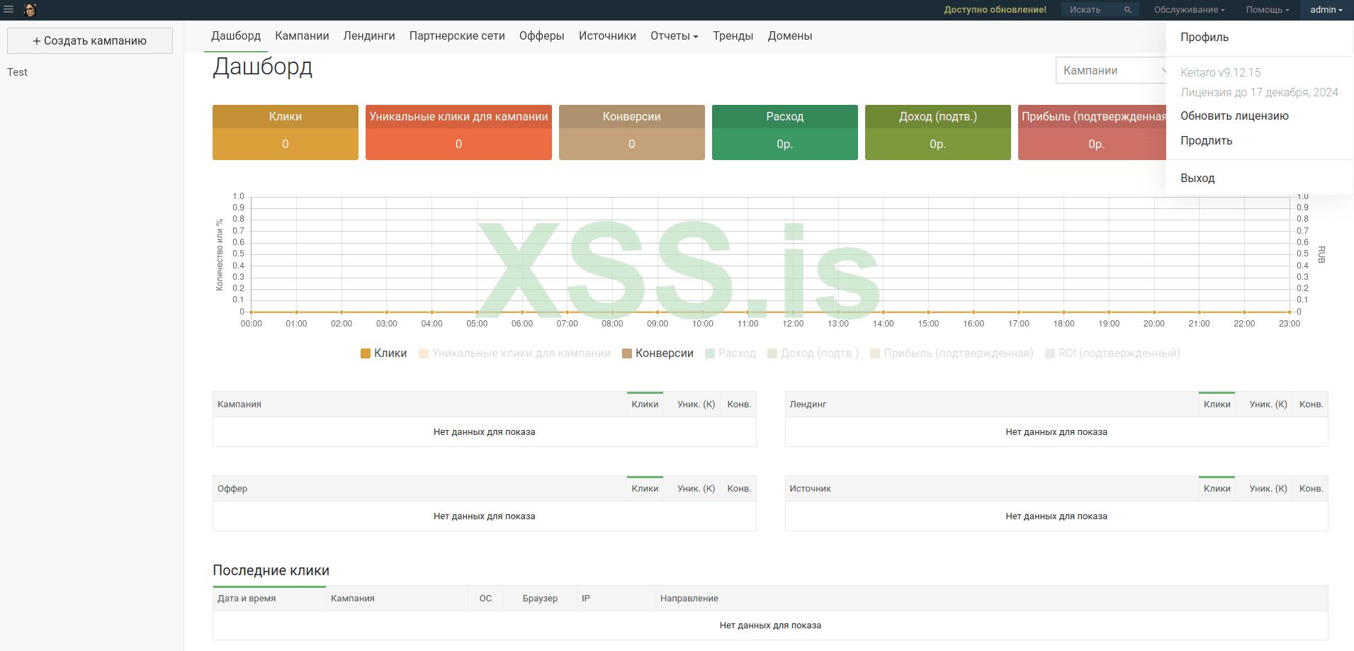Expand the Обслуживание menu
The image size is (1354, 651).
[1189, 10]
